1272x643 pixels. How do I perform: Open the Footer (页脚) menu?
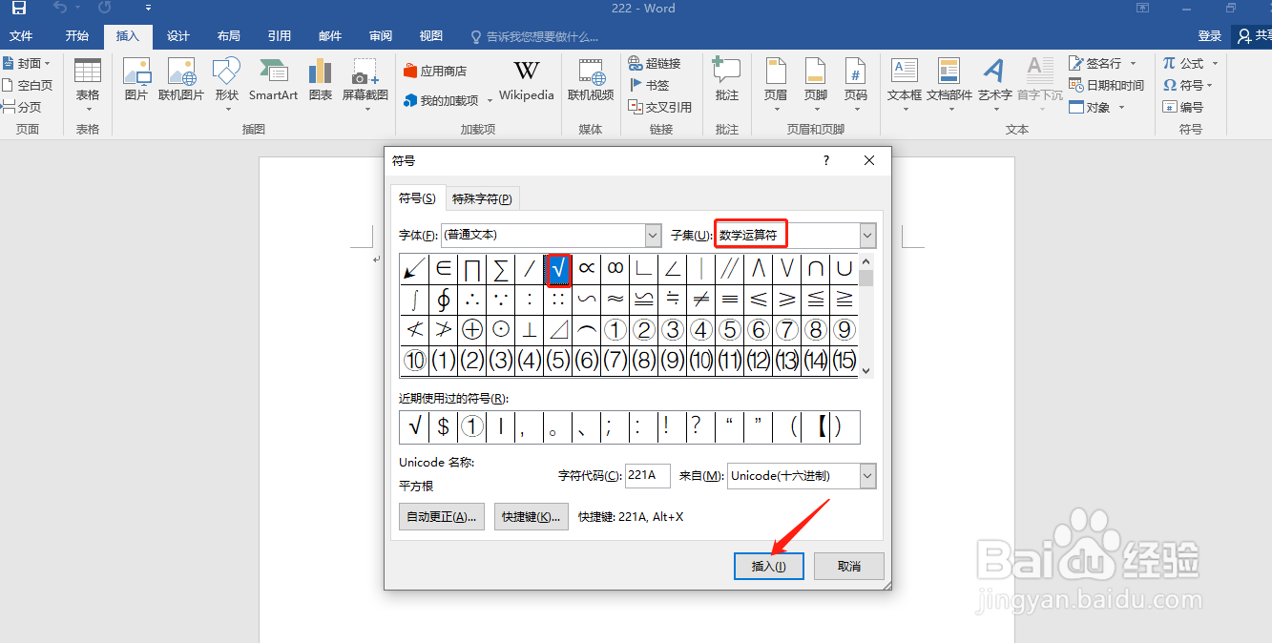coord(816,84)
